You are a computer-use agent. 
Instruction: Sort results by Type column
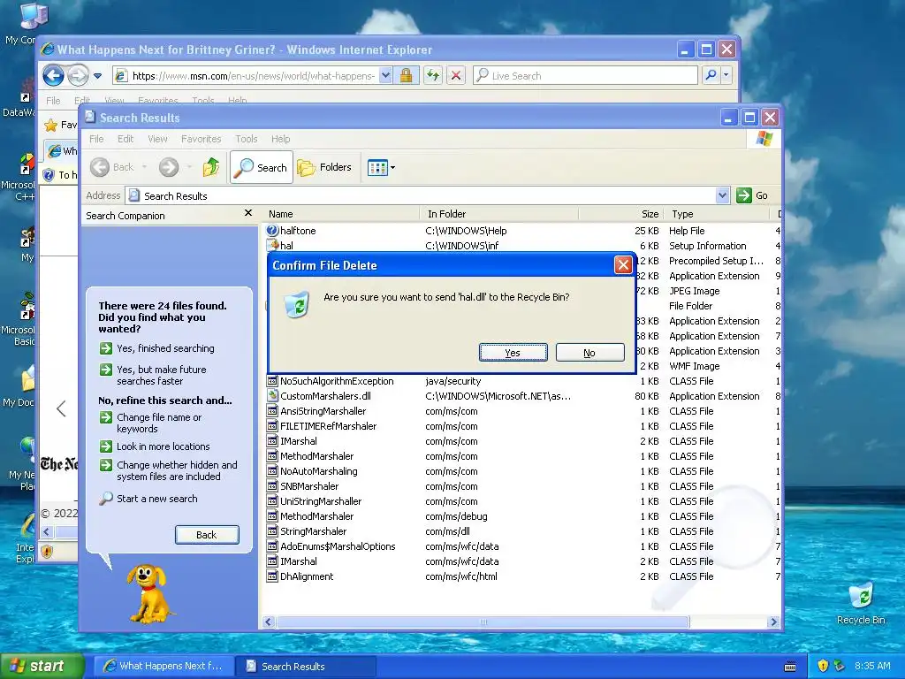717,214
